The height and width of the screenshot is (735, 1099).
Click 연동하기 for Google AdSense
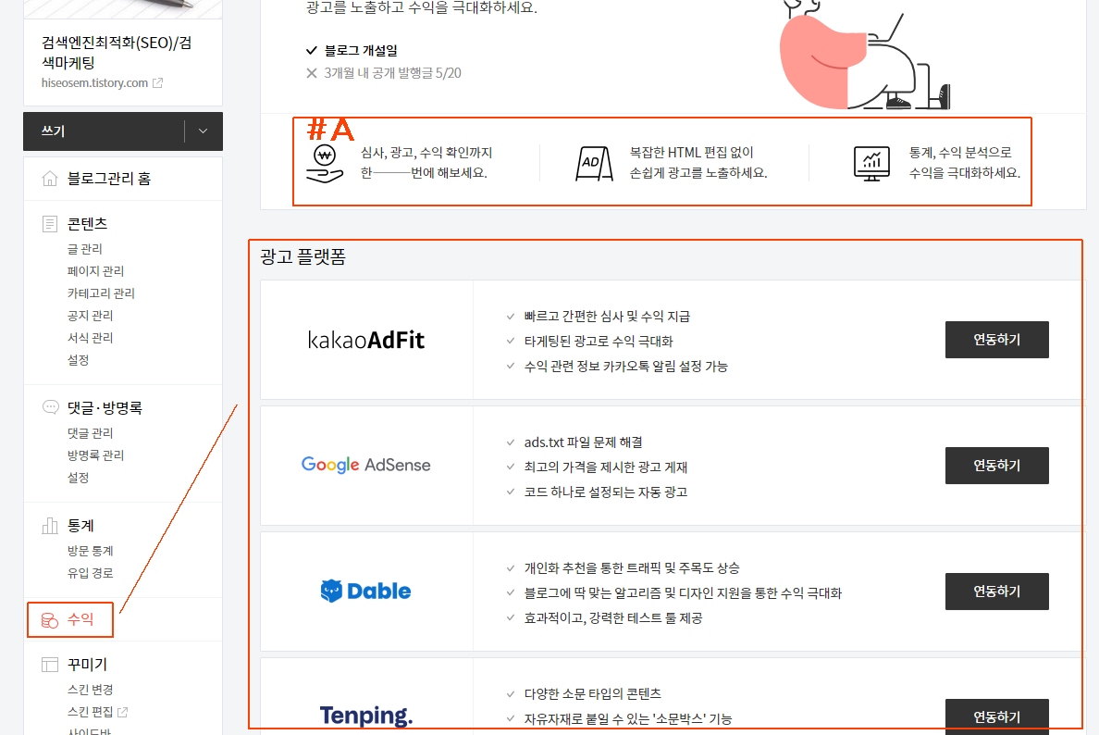[x=996, y=466]
